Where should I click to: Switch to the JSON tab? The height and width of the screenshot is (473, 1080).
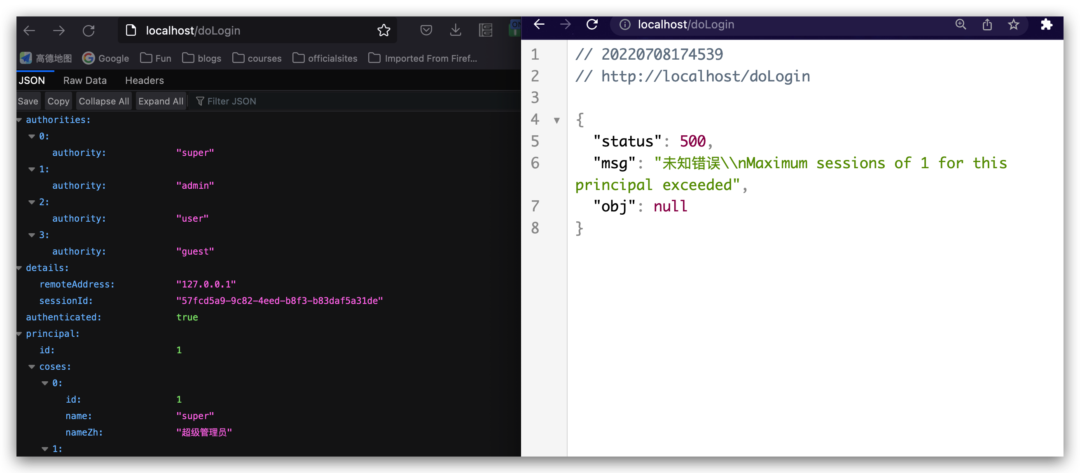tap(32, 80)
